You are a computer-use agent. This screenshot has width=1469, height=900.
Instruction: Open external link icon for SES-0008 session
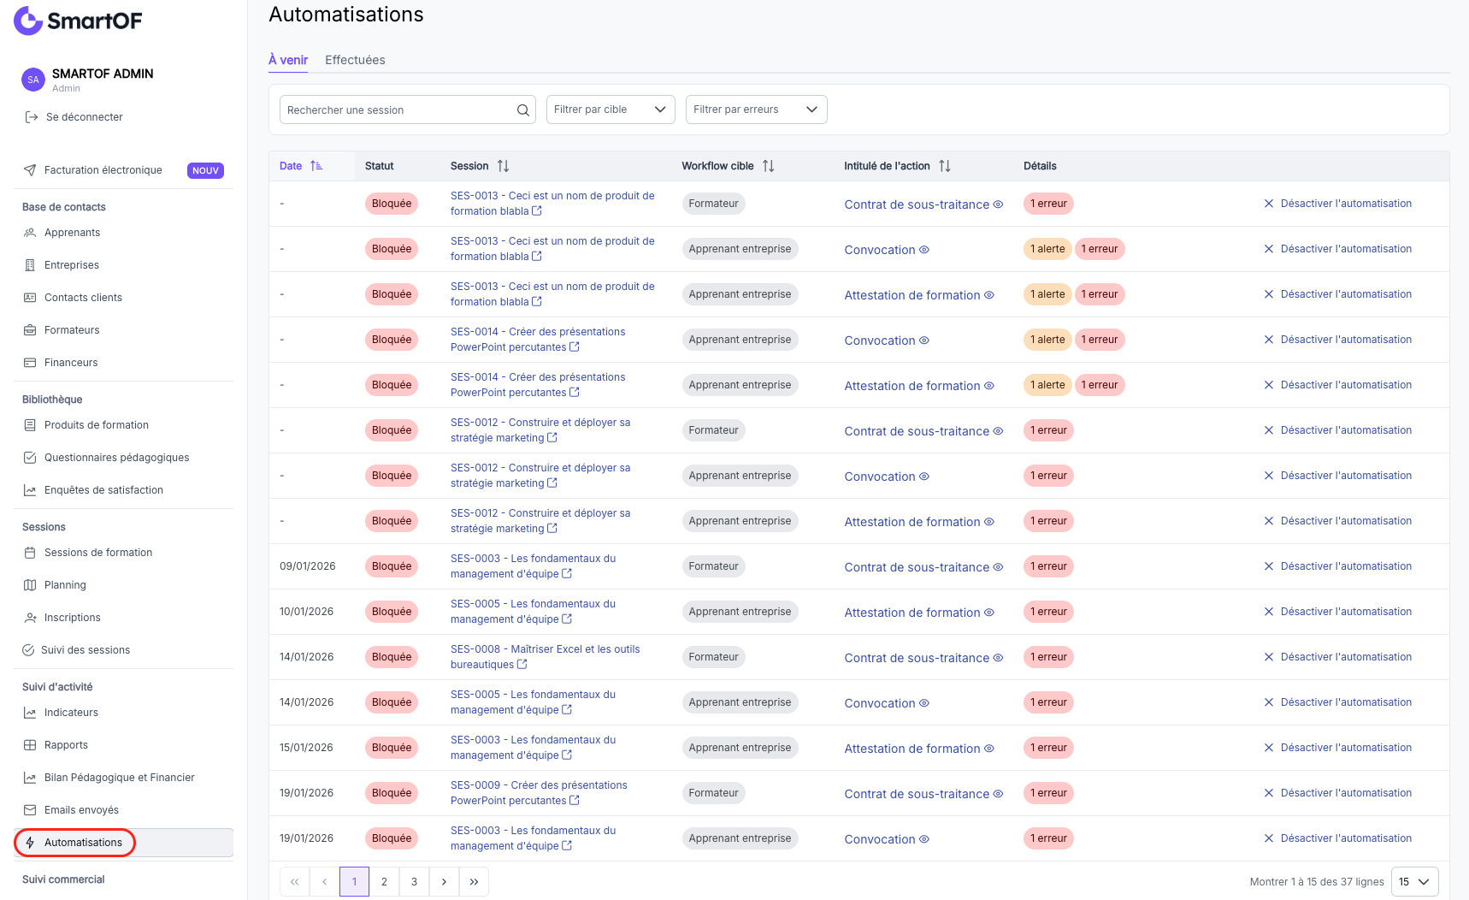click(522, 664)
